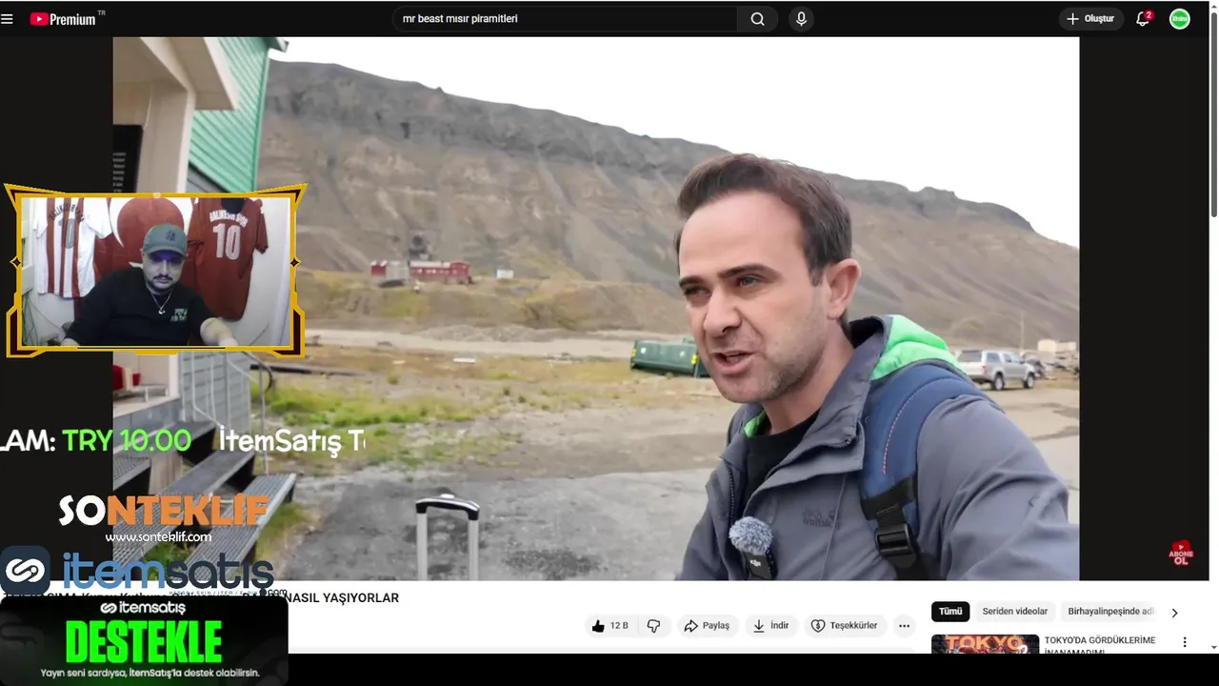This screenshot has width=1219, height=686.
Task: Select the Birhayalinpeşinde chip
Action: pos(1110,612)
